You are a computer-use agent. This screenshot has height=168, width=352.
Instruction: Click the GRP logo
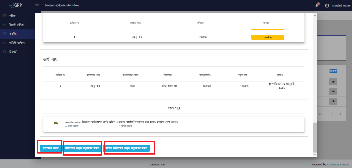pyautogui.click(x=15, y=5)
